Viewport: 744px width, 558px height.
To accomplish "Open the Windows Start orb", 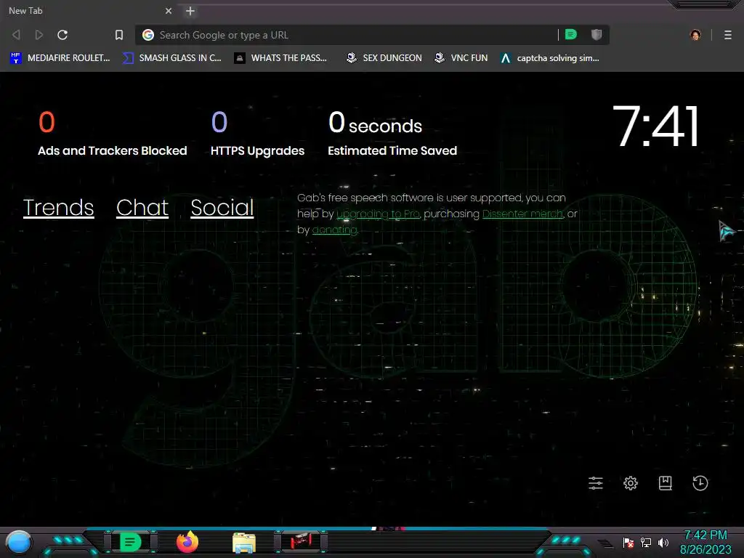I will (19, 543).
